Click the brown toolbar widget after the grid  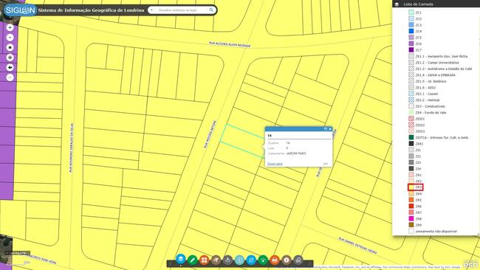click(216, 260)
